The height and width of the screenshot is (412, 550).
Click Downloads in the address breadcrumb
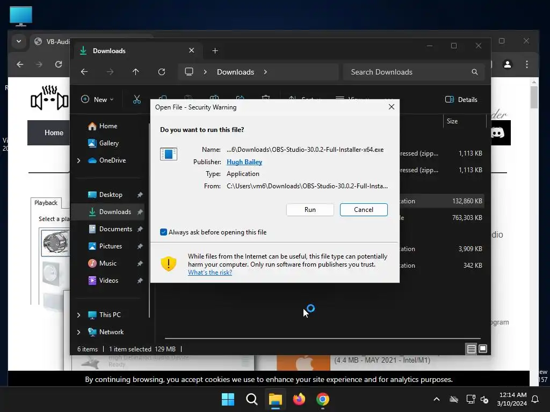tap(235, 72)
